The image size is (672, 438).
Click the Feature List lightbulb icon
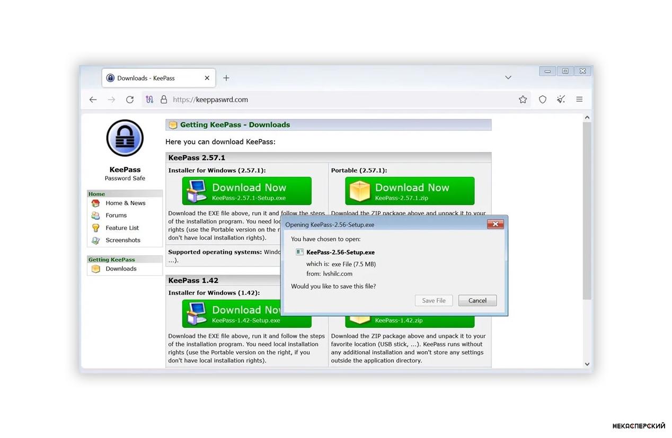click(95, 228)
